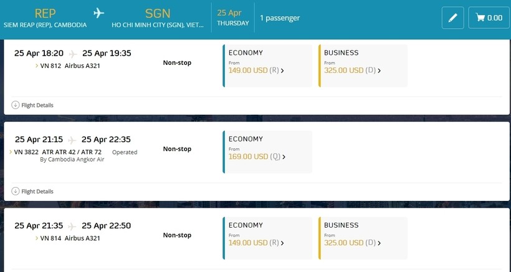This screenshot has height=272, width=511.
Task: Click the SGN Ho Chi Minh City destination
Action: coord(157,18)
